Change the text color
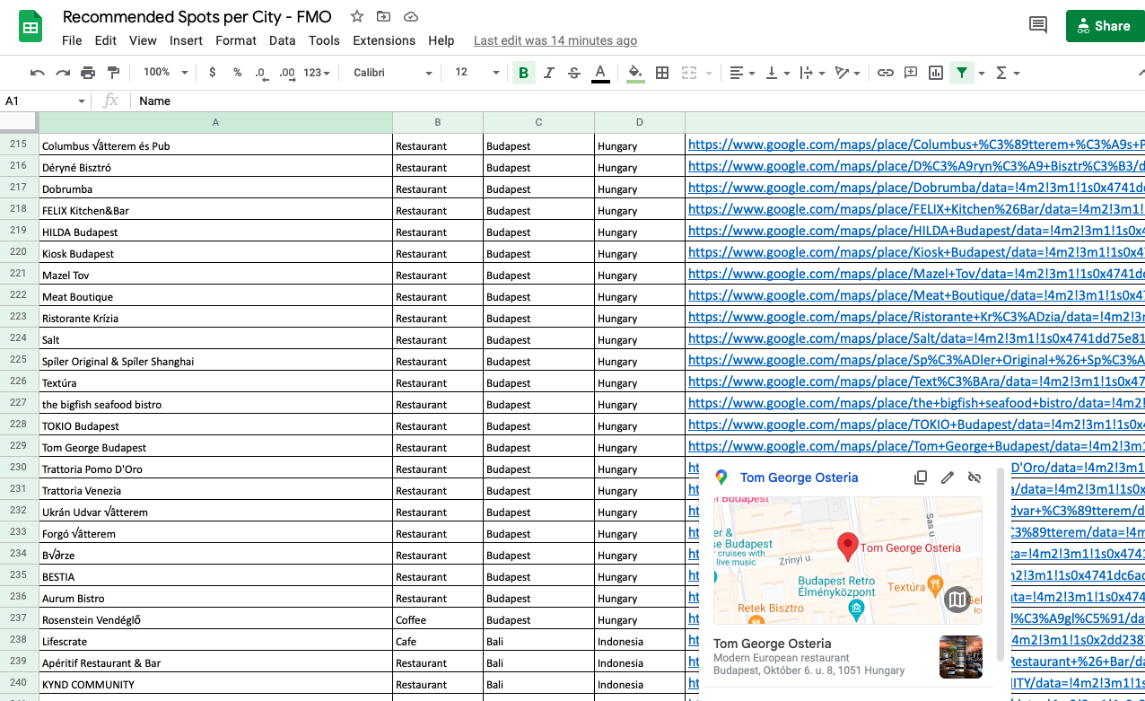This screenshot has height=701, width=1145. (x=600, y=73)
